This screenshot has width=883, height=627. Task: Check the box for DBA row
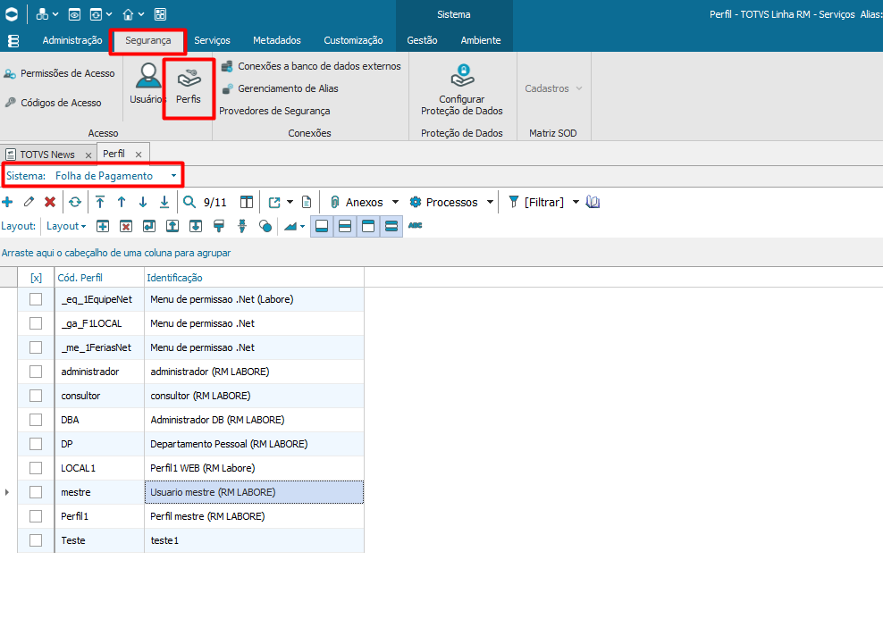point(36,420)
